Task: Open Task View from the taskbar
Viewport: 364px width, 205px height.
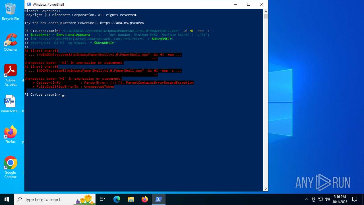Action: pyautogui.click(x=102, y=199)
